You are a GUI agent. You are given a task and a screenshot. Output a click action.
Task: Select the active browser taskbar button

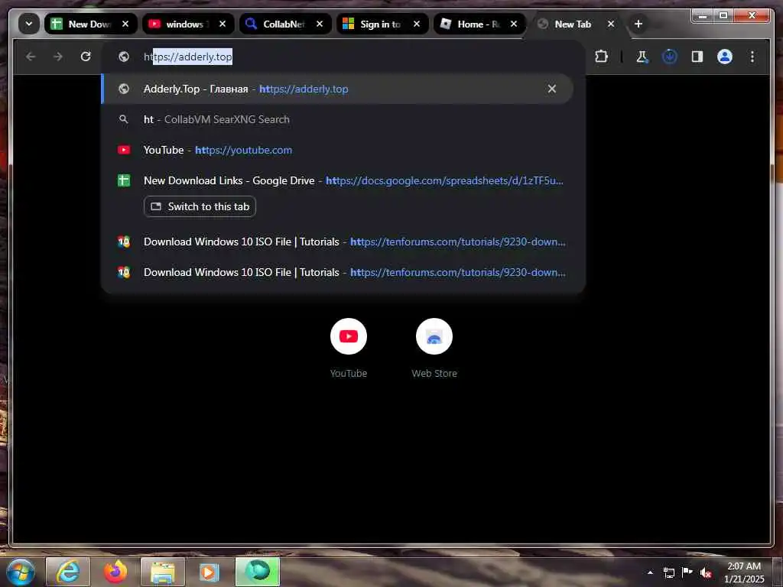[258, 572]
